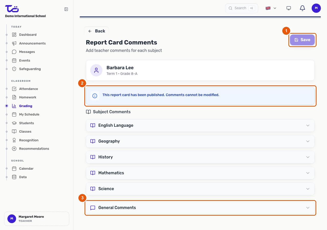Open the Events page link
327x230 pixels.
25,60
